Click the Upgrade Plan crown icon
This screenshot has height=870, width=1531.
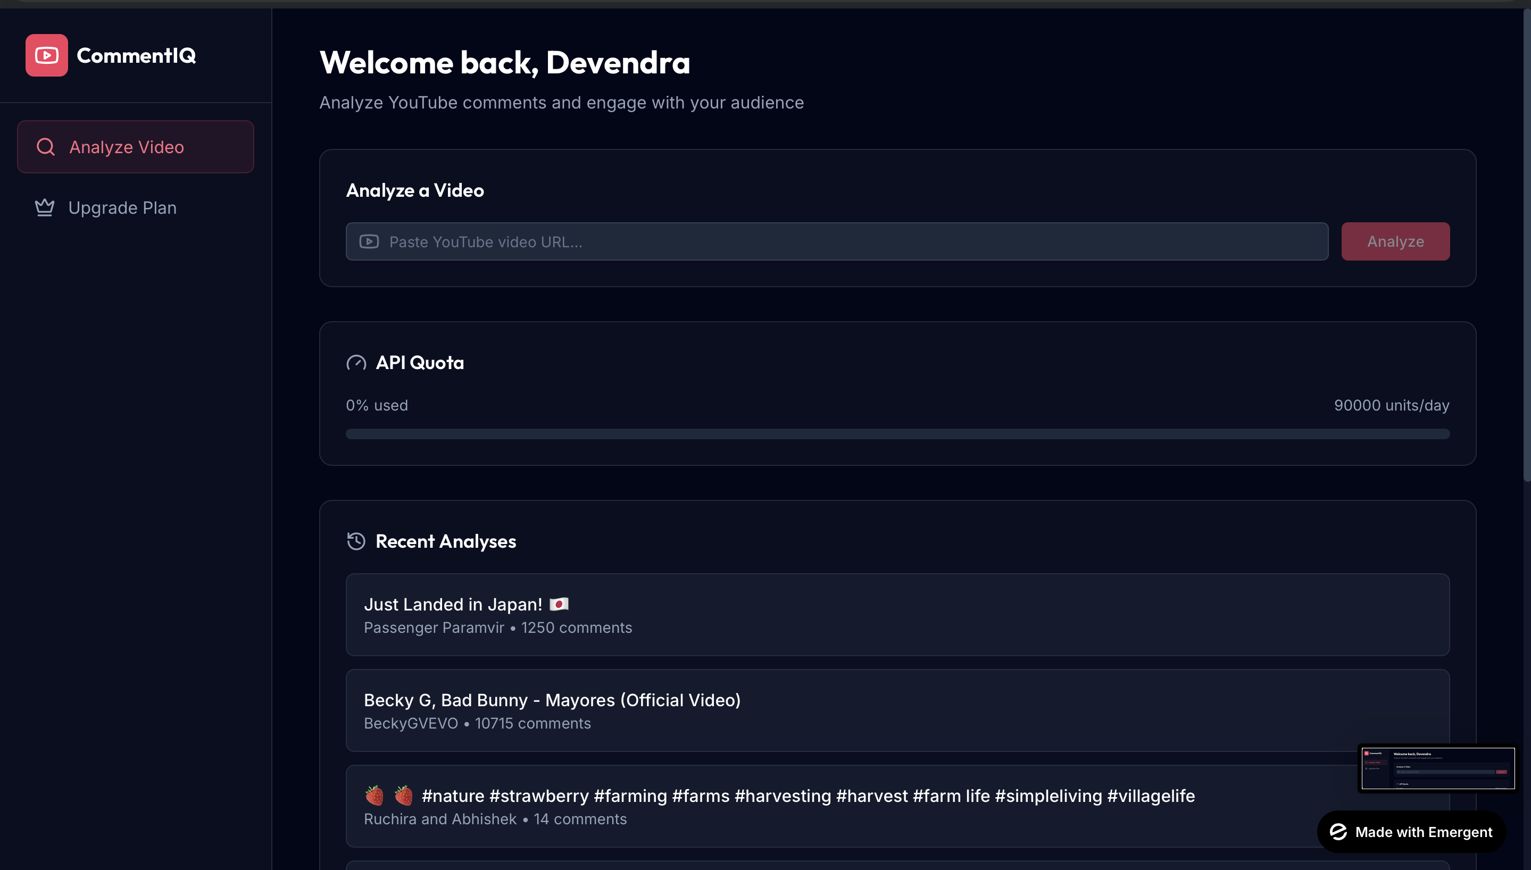tap(45, 208)
